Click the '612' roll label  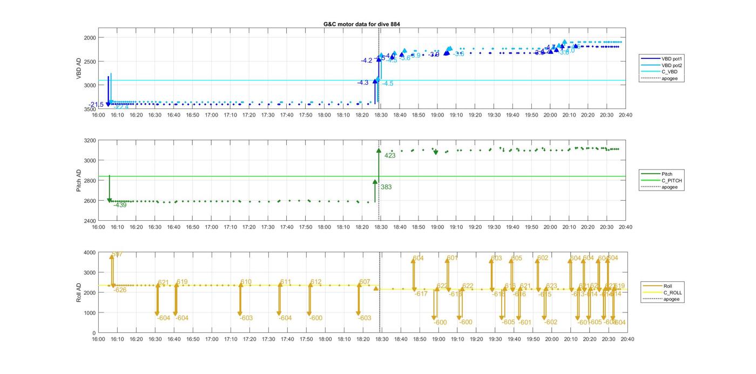[x=316, y=282]
